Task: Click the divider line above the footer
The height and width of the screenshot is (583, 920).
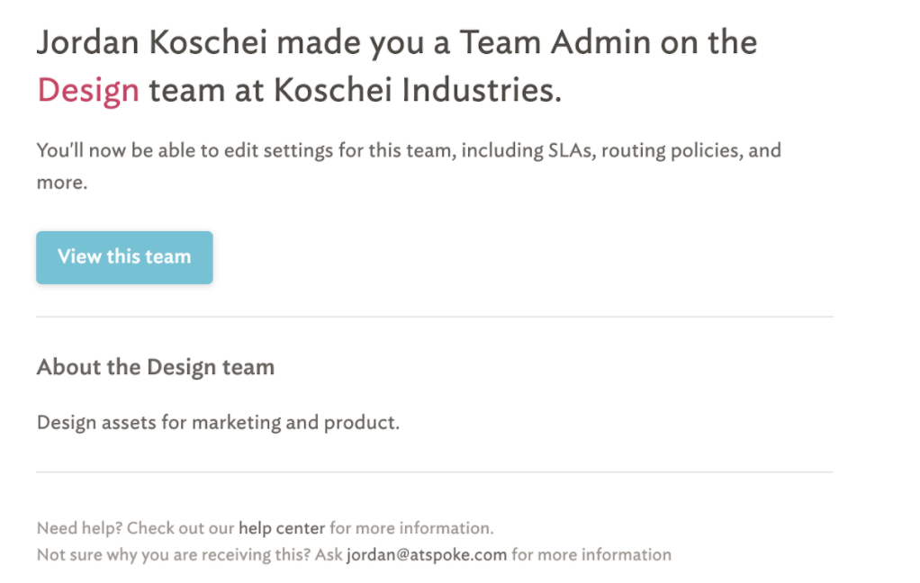Action: pyautogui.click(x=435, y=472)
